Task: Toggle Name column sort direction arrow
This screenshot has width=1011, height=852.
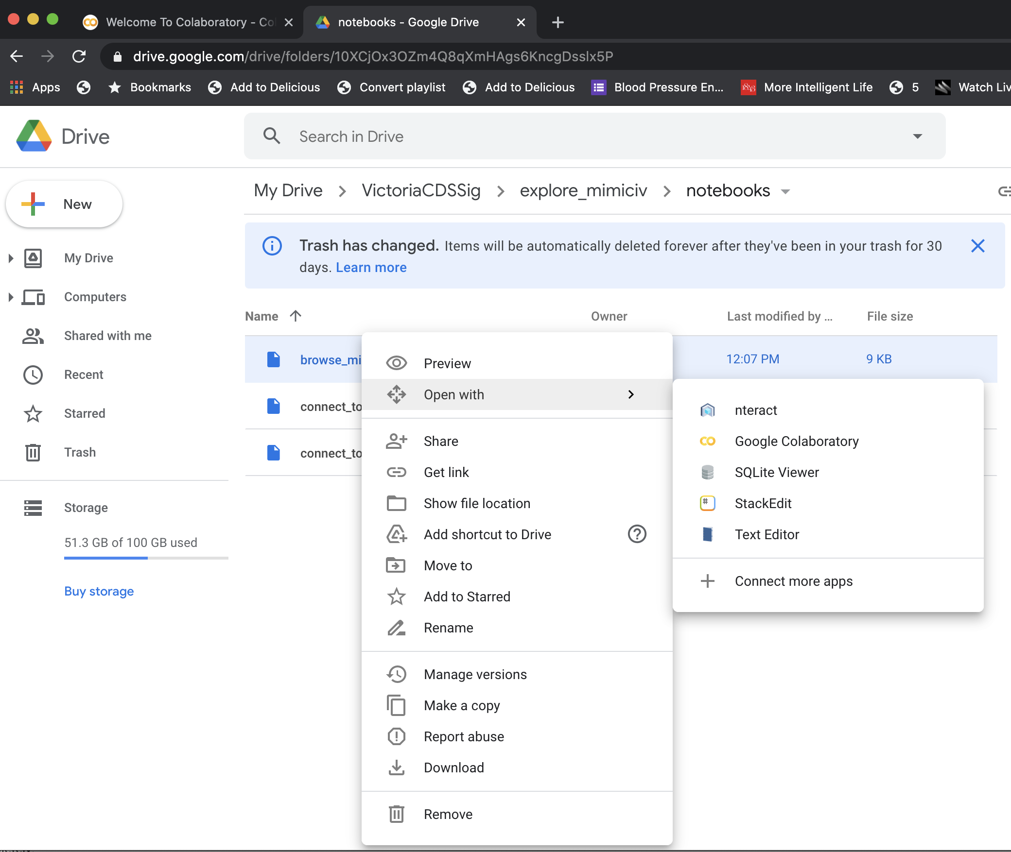Action: pos(296,316)
